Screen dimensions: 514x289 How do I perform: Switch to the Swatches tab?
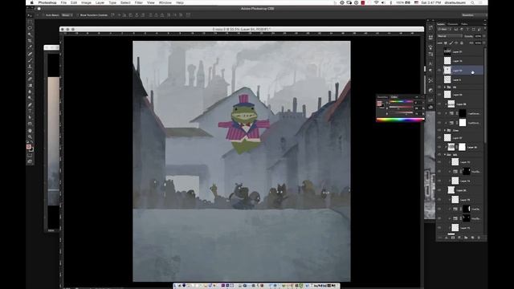(x=382, y=97)
